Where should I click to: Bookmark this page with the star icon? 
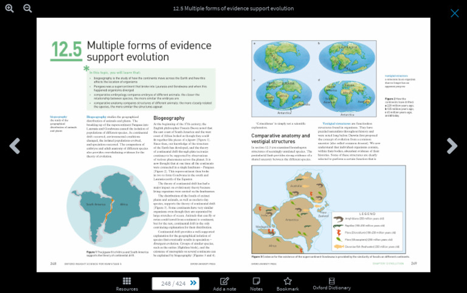click(288, 284)
